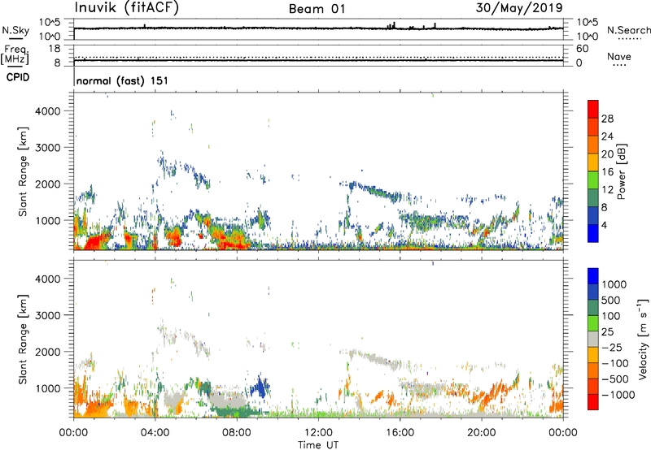
Task: Click the 'Time UT' axis label
Action: (318, 445)
